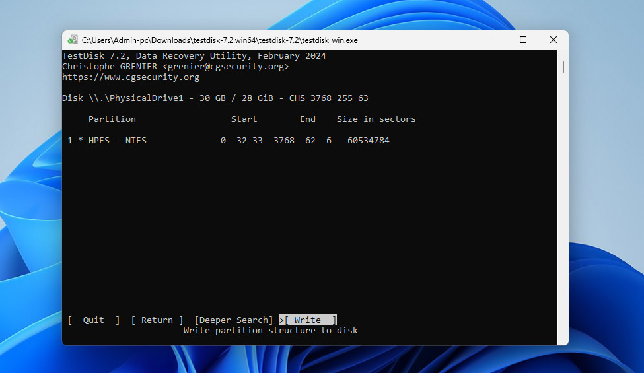The height and width of the screenshot is (373, 644).
Task: Click the TestDisk 7.2 version line
Action: [194, 56]
